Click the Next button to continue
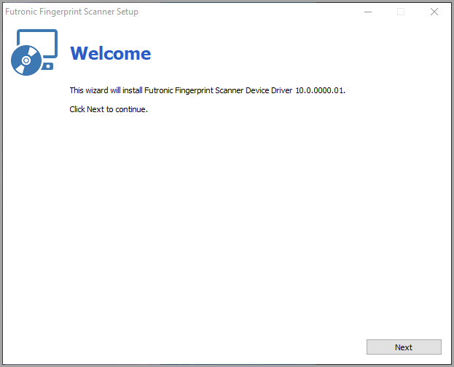 tap(404, 347)
